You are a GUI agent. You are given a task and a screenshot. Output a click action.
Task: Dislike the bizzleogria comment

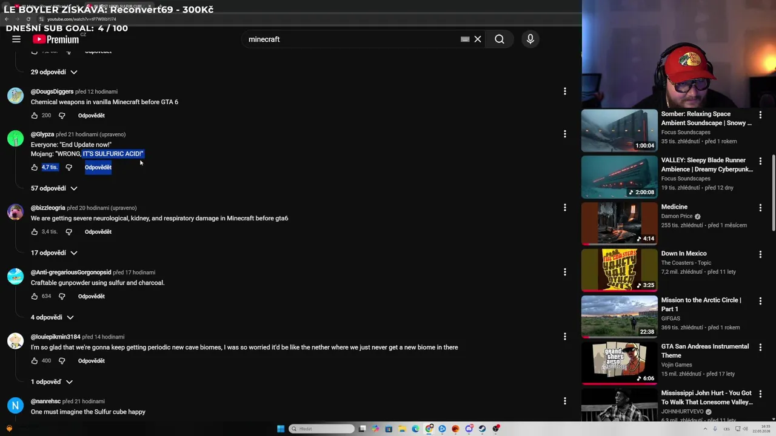(x=69, y=232)
